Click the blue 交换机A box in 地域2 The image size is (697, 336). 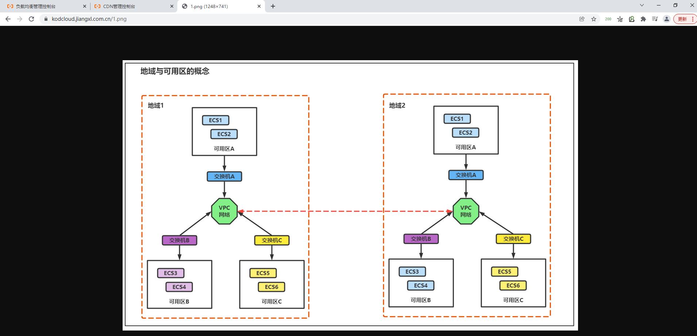pos(466,175)
